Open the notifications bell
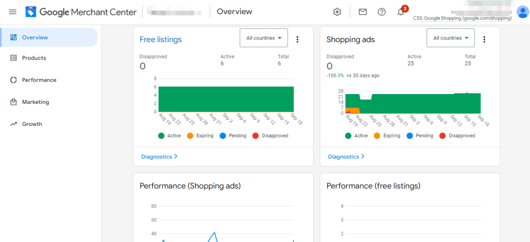530x242 pixels. (x=401, y=12)
